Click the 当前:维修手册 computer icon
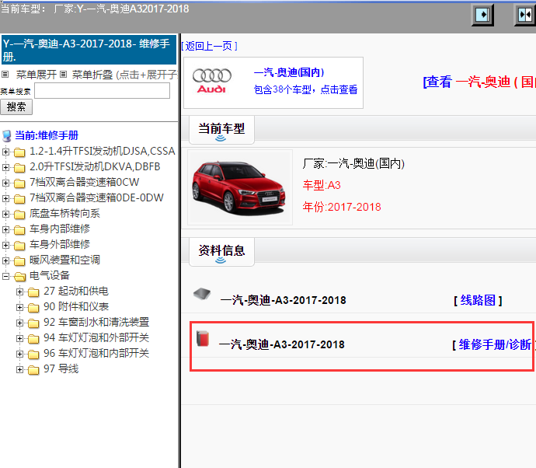The width and height of the screenshot is (536, 468). coord(7,136)
